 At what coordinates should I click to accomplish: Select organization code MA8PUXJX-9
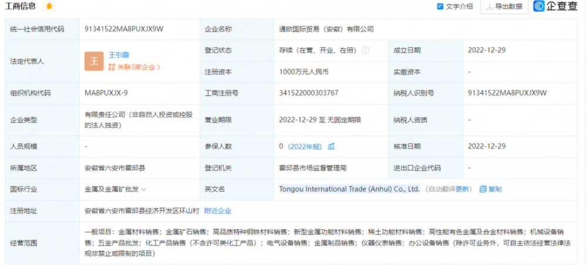(x=106, y=93)
